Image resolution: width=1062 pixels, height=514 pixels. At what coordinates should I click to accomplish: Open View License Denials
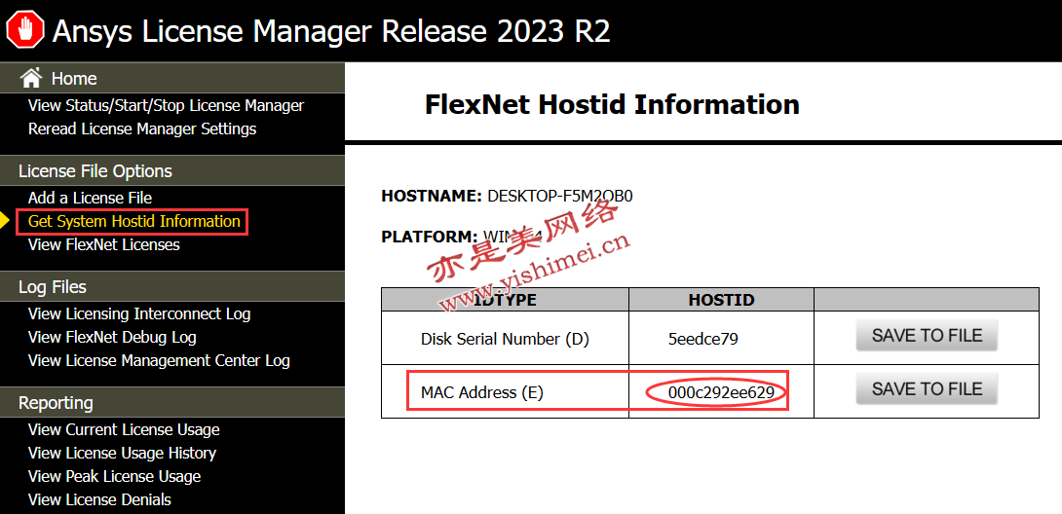[x=99, y=499]
